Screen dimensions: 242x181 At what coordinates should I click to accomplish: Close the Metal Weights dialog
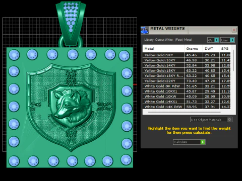pos(234,30)
